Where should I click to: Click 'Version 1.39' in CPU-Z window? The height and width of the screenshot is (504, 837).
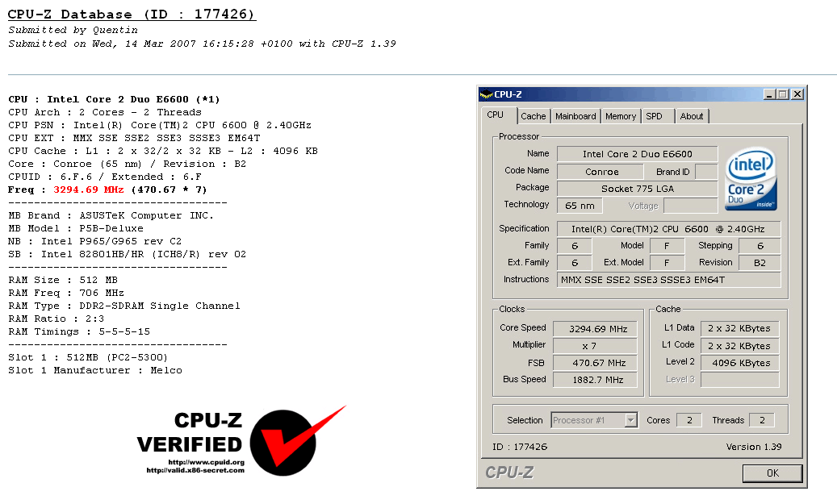click(x=754, y=447)
